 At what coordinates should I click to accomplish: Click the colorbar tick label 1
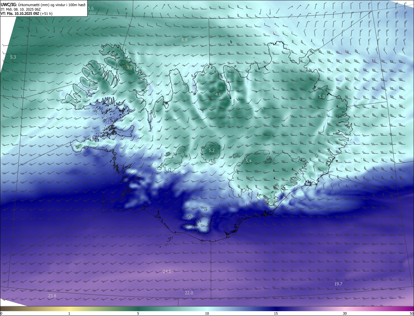coord(69,313)
